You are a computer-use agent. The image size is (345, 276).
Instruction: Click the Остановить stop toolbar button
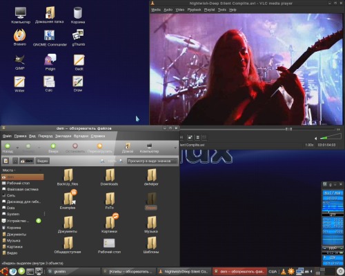click(x=75, y=148)
